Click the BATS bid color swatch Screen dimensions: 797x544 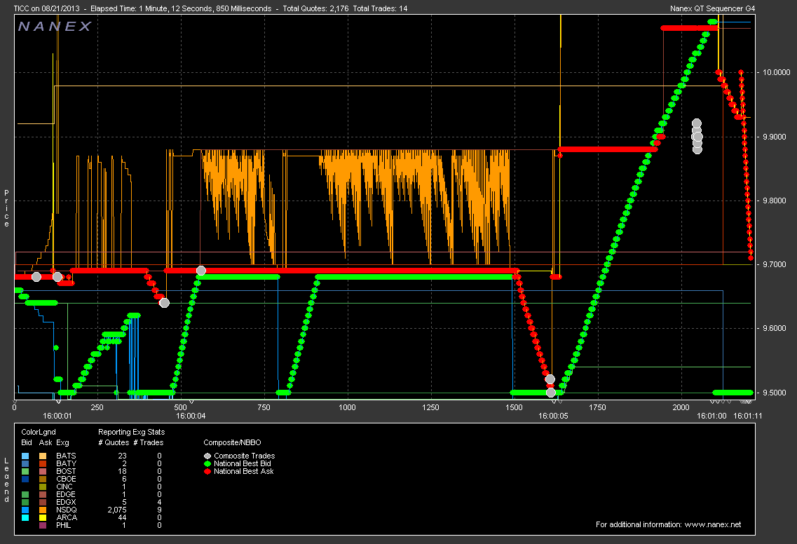[25, 456]
